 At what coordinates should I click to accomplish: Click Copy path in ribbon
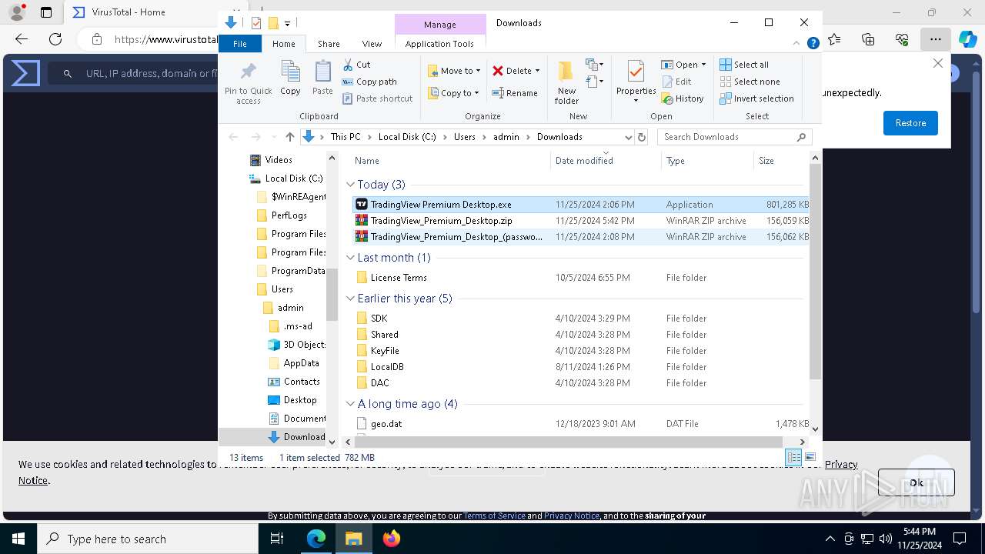point(369,82)
